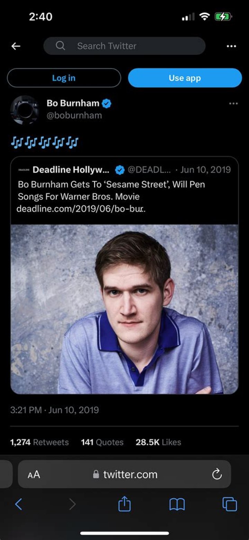Tap the back arrow at the top left
249x540 pixels.
pyautogui.click(x=16, y=46)
